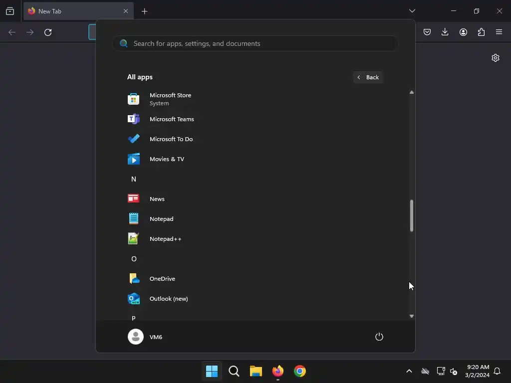Click the scrollbar down arrow
Screen dimensions: 511x383
point(412,316)
